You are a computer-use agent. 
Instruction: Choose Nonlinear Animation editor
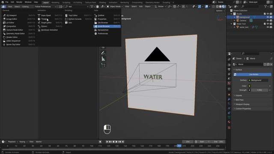50,30
